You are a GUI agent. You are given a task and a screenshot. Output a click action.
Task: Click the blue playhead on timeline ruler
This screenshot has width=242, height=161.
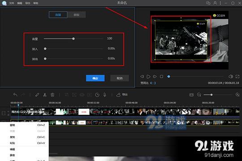pos(18,105)
